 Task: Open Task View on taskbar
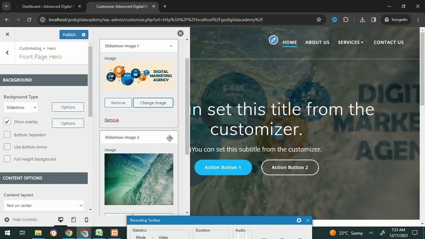tap(22, 233)
